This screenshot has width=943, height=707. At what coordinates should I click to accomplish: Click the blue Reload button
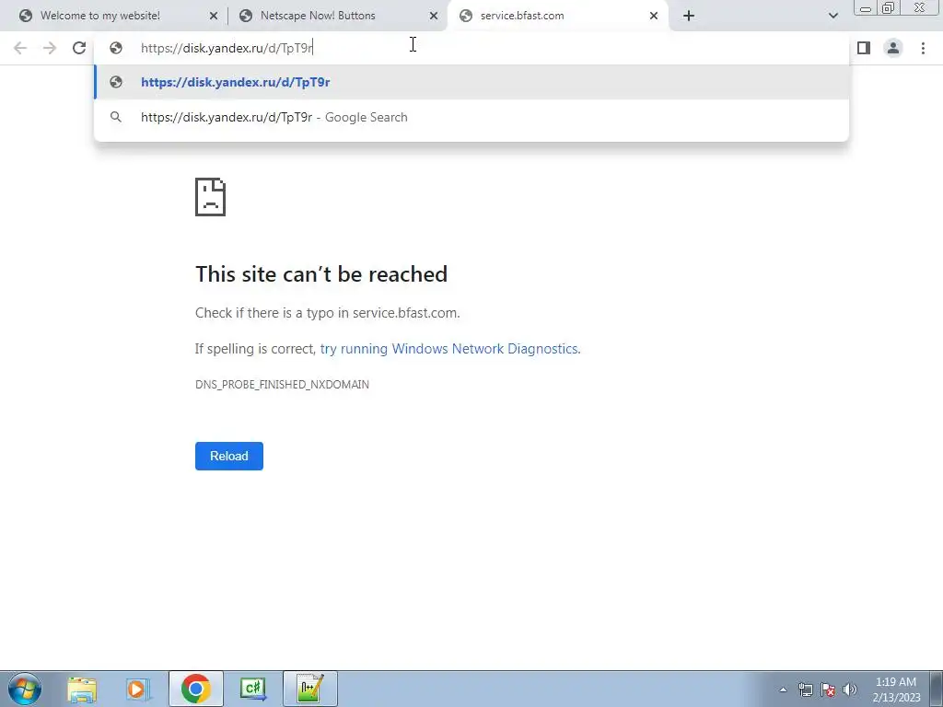pyautogui.click(x=229, y=456)
